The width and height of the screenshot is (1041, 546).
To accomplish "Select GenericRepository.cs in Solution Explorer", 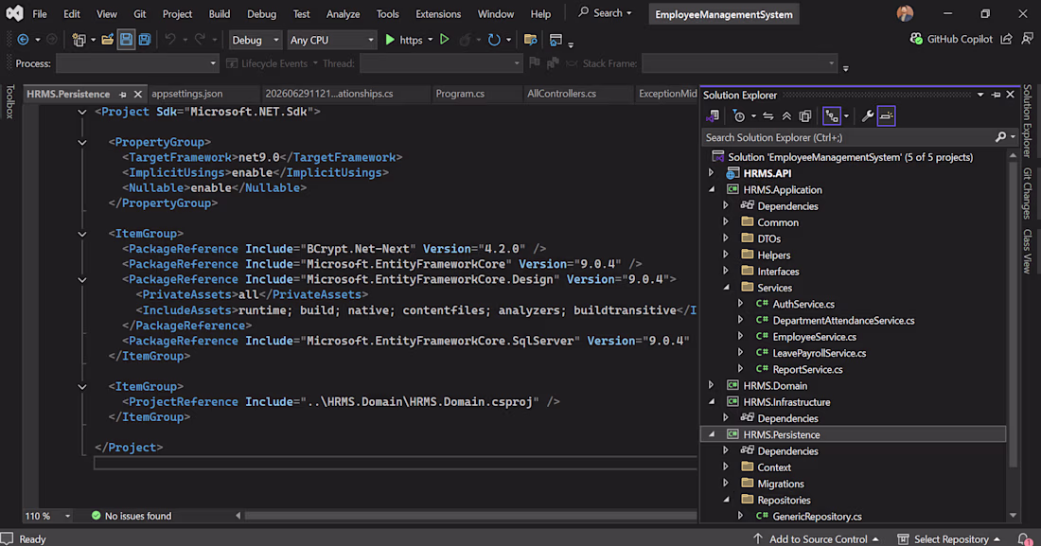I will click(x=817, y=516).
